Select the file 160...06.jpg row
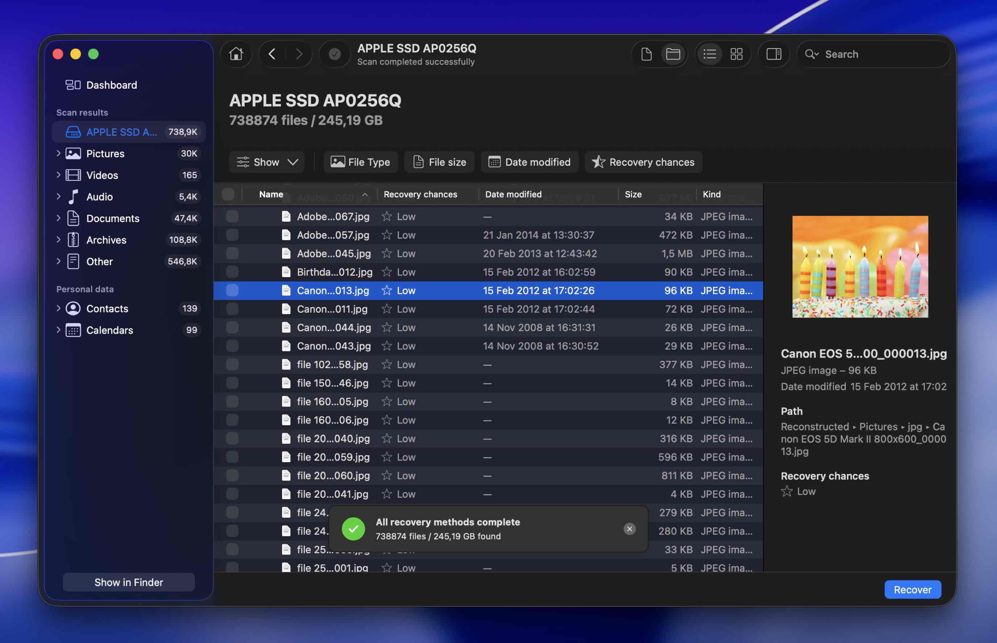Screen dimensions: 997x643 click(488, 420)
